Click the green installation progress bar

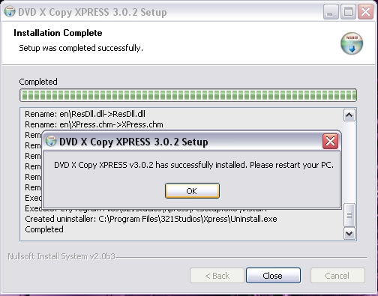point(188,95)
